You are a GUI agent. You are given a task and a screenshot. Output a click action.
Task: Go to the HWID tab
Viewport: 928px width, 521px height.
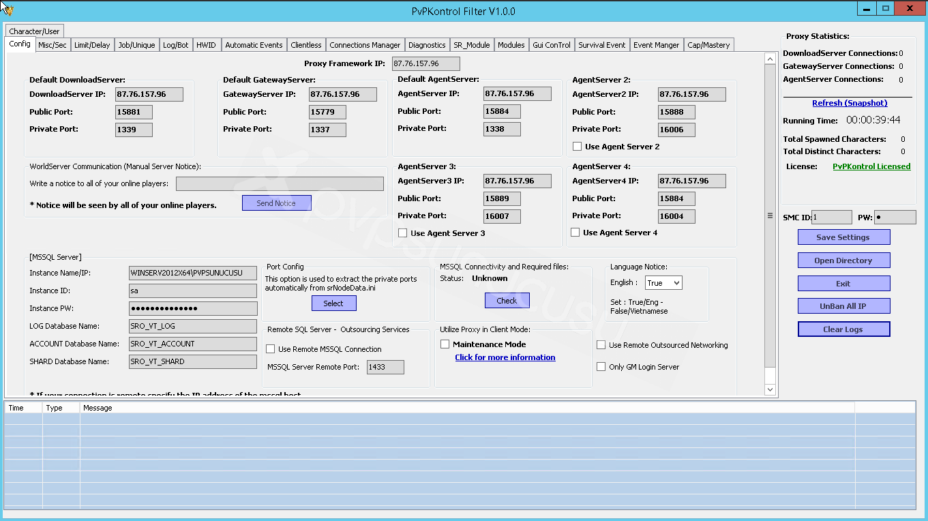[206, 45]
